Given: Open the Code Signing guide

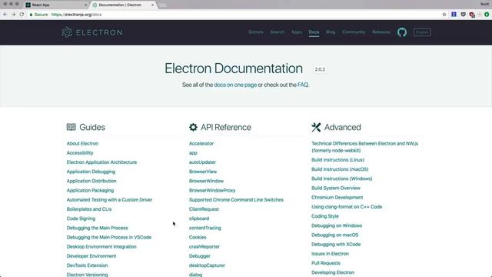Looking at the screenshot, I should [x=81, y=219].
